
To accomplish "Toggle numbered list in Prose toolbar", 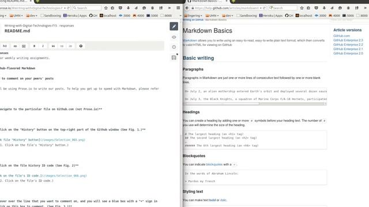I will 70,46.
